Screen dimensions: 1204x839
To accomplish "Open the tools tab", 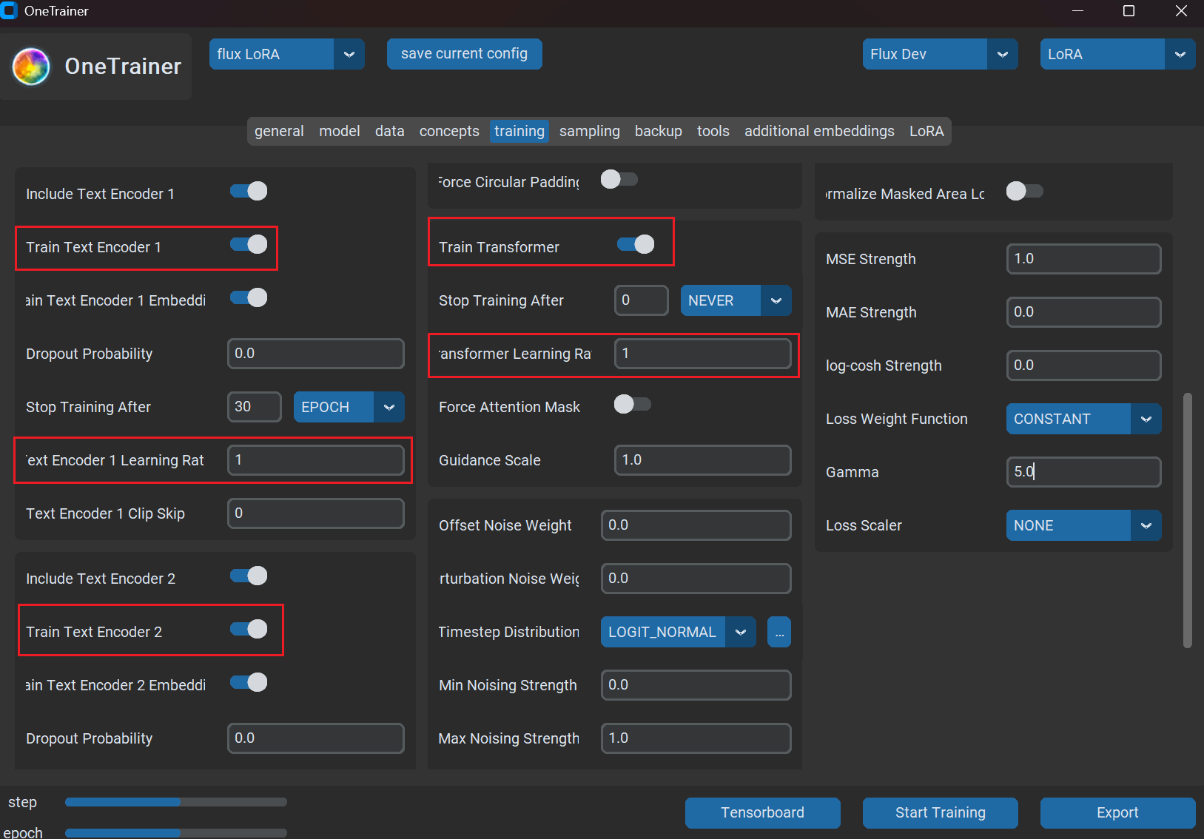I will click(x=713, y=131).
